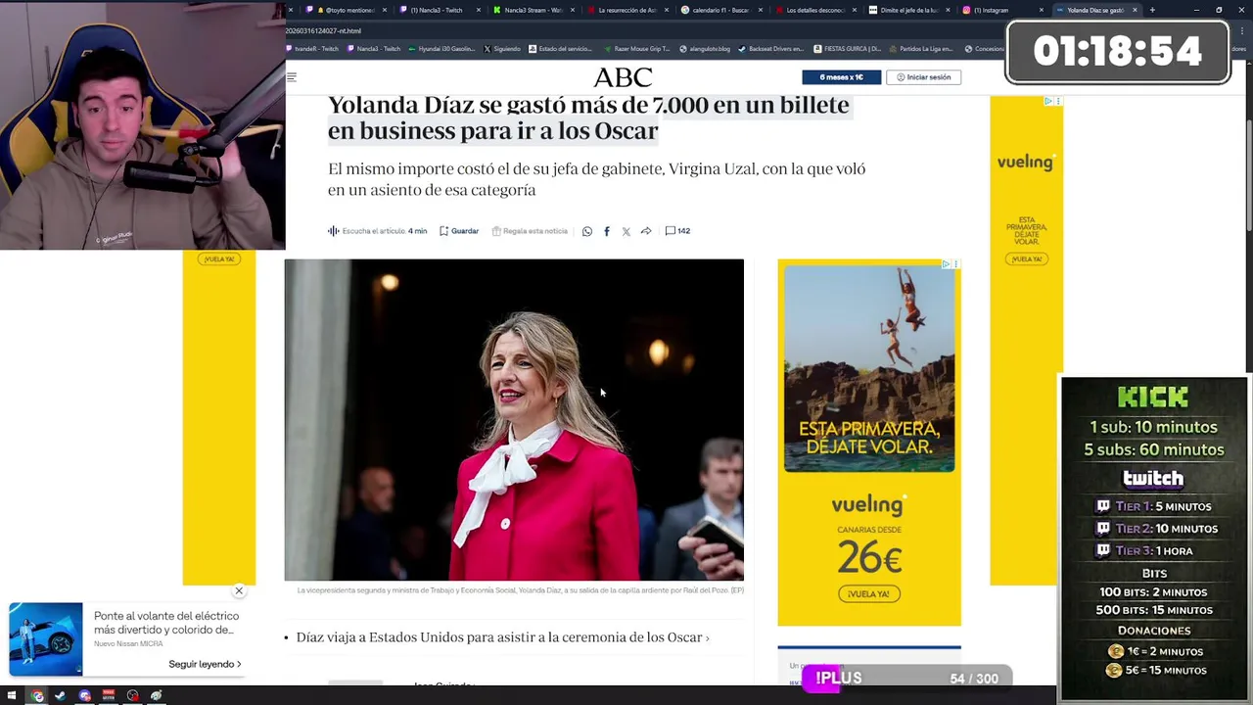1253x705 pixels.
Task: Open the last taskbar app icon
Action: click(157, 696)
